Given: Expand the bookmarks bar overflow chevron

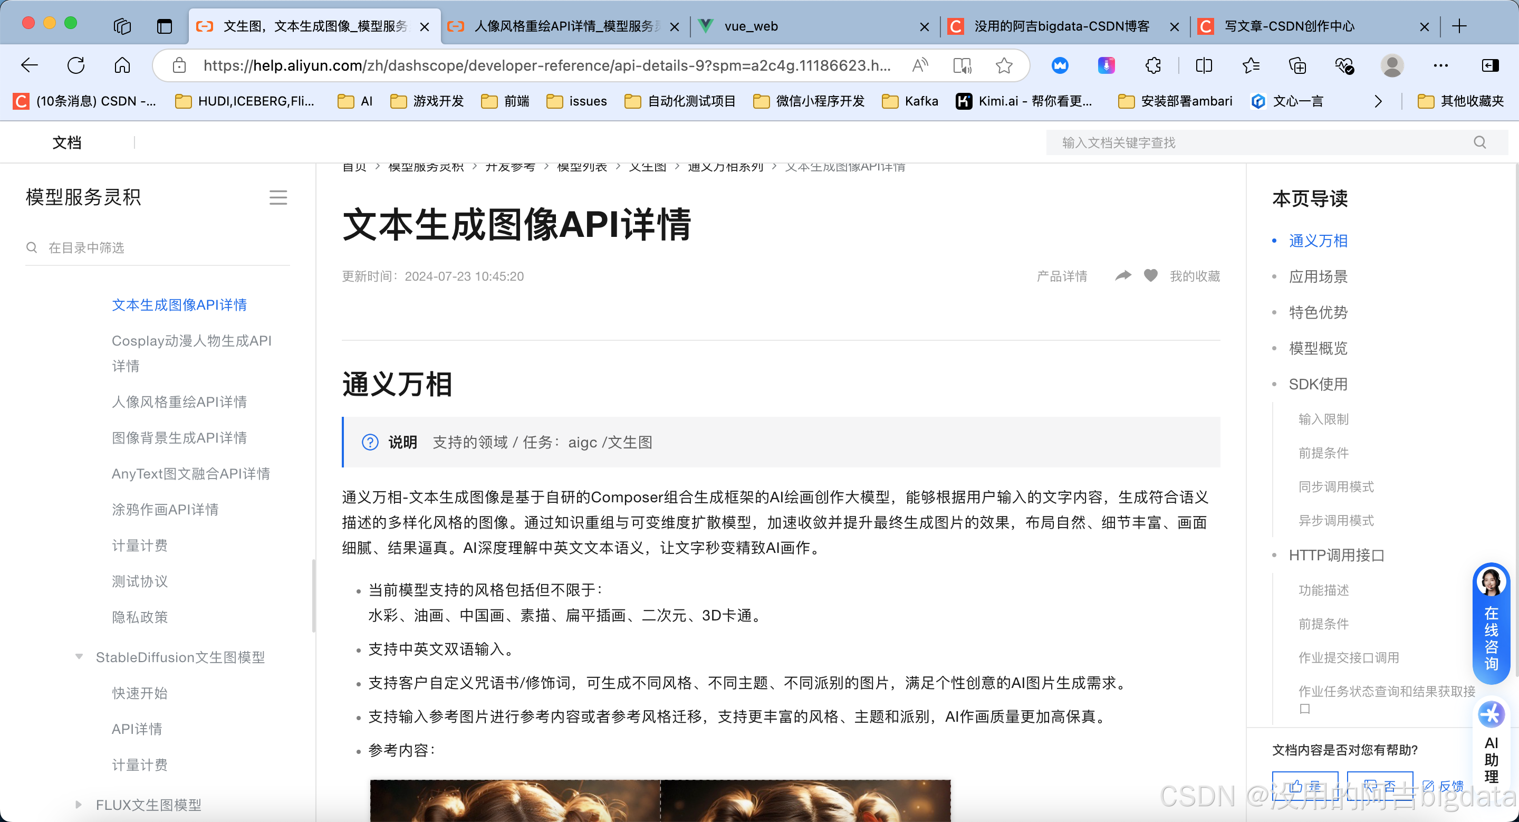Looking at the screenshot, I should tap(1378, 101).
